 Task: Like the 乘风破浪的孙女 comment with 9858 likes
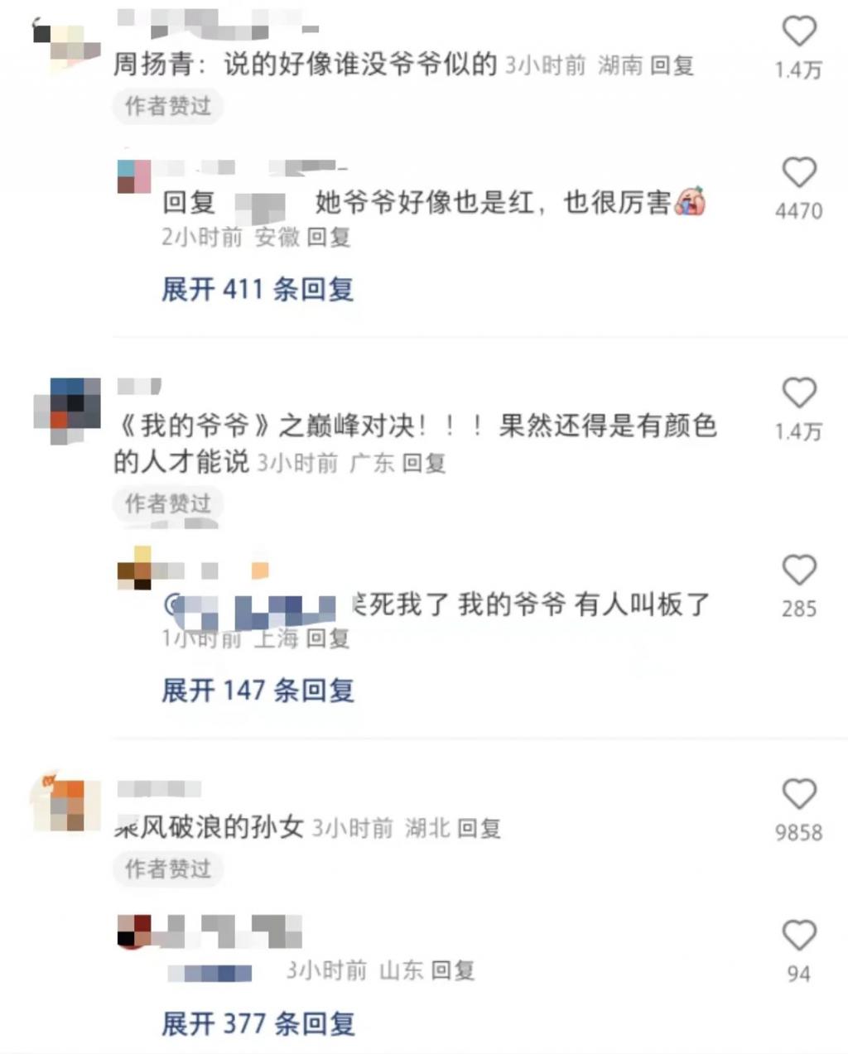coord(799,794)
